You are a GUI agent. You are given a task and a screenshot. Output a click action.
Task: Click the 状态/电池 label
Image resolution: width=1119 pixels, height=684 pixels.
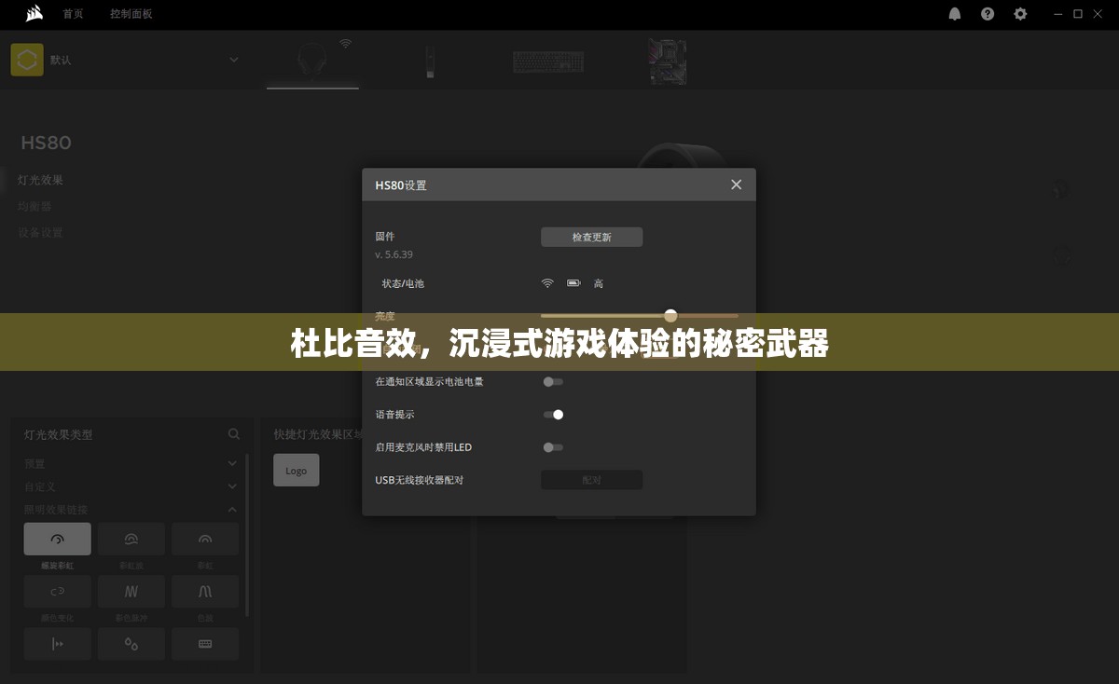403,283
